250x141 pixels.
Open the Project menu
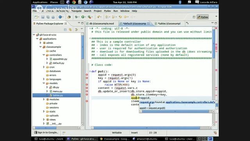coord(98,11)
